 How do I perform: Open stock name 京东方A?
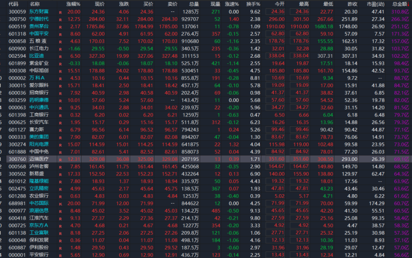coord(39,226)
